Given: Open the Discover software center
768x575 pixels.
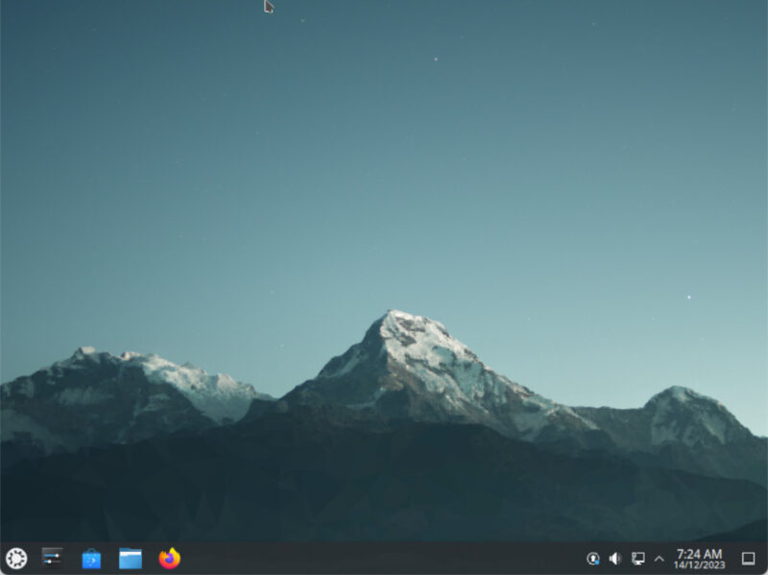Looking at the screenshot, I should point(91,556).
